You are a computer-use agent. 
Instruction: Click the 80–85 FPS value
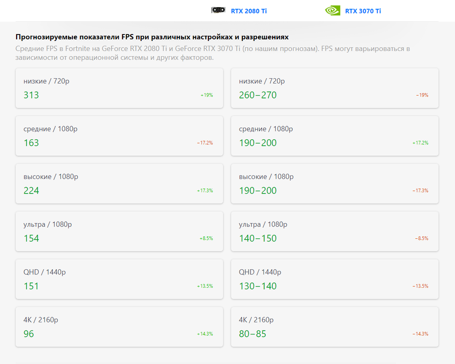(253, 334)
